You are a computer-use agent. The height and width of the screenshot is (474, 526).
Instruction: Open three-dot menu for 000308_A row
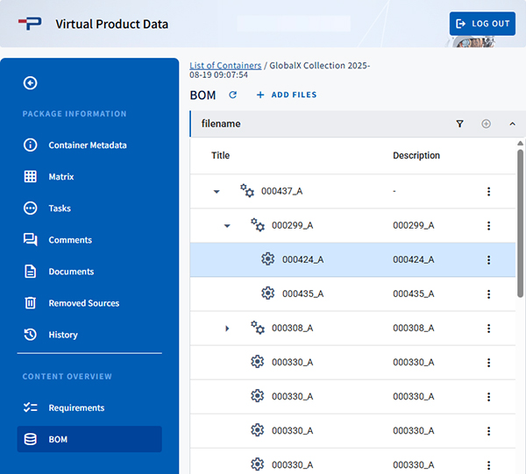pyautogui.click(x=488, y=328)
